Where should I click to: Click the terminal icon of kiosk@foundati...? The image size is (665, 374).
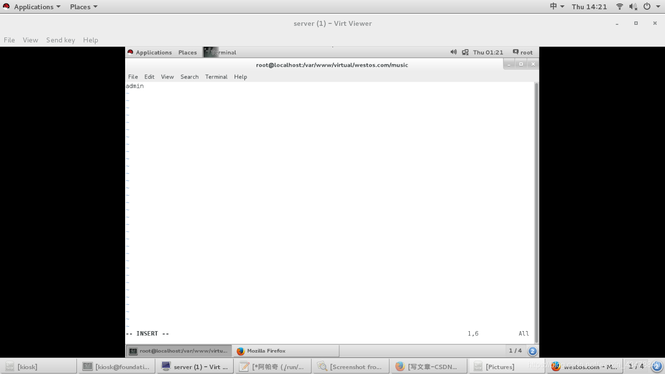[x=88, y=367]
